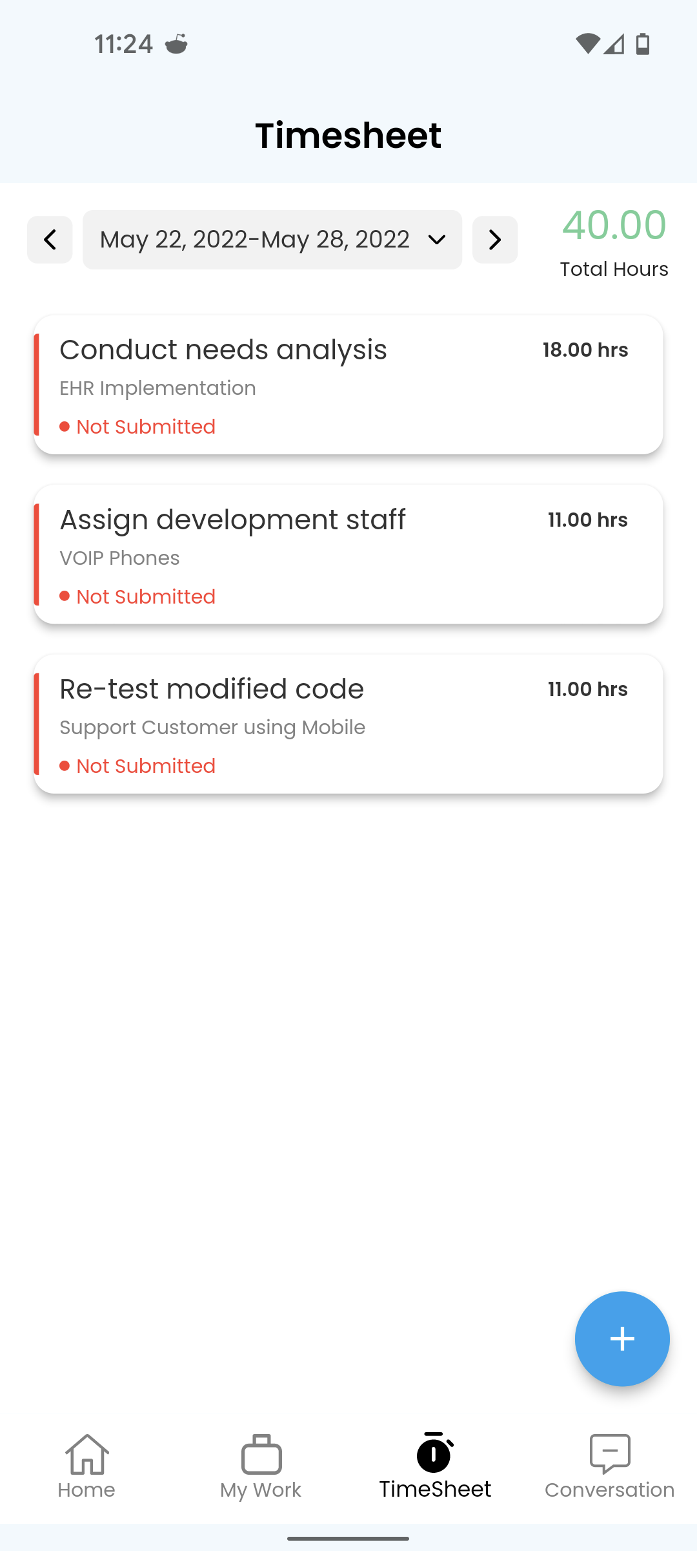697x1551 pixels.
Task: Tap the Wi-Fi status icon
Action: pos(587,44)
